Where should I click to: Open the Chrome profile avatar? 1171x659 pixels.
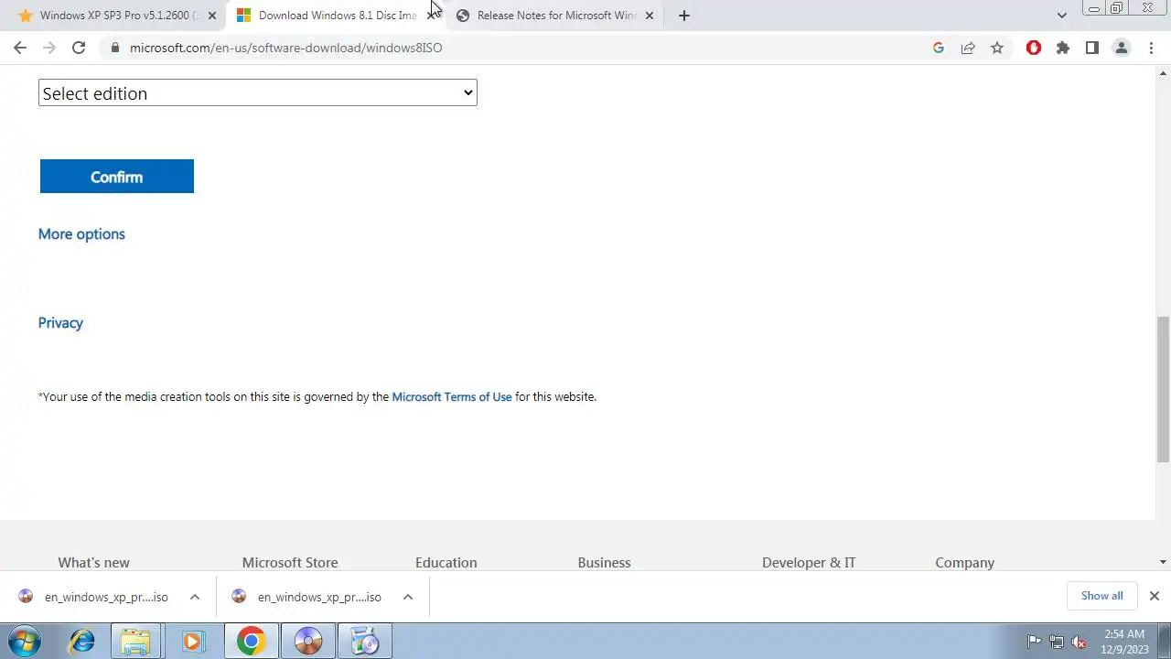[x=1122, y=48]
